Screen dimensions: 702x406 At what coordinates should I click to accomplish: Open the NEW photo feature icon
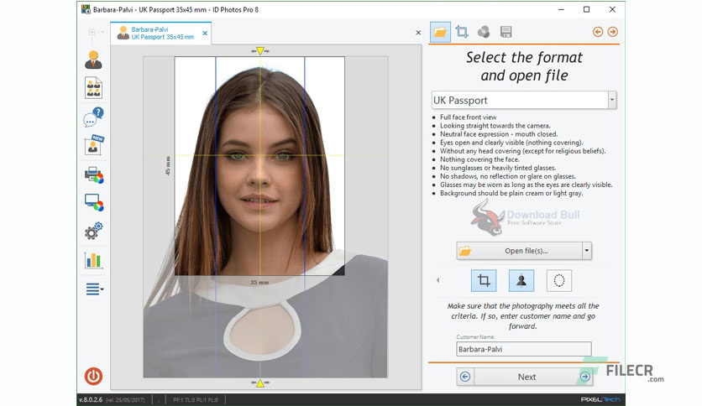[93, 145]
